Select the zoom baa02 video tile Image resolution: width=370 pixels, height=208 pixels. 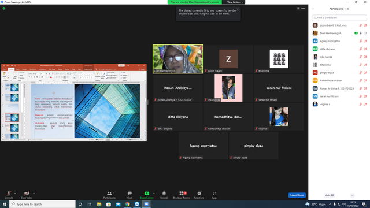tap(228, 59)
